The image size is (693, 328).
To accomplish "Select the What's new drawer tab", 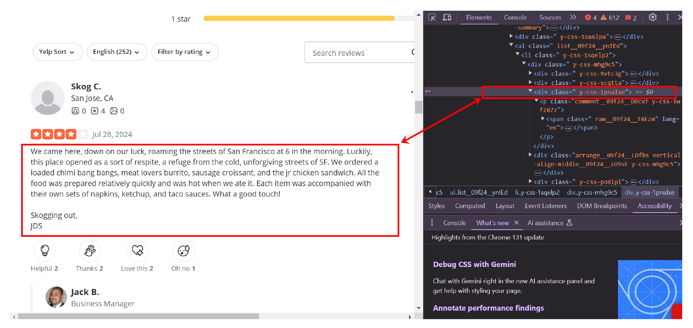I will [492, 223].
